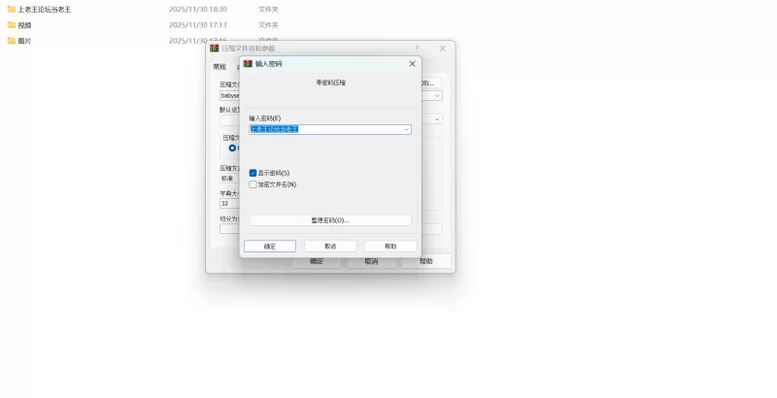Click 确定 in the 压缩文件名和参数 window

[317, 261]
